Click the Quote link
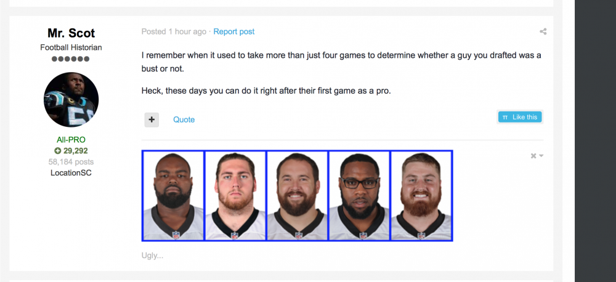 click(x=184, y=119)
